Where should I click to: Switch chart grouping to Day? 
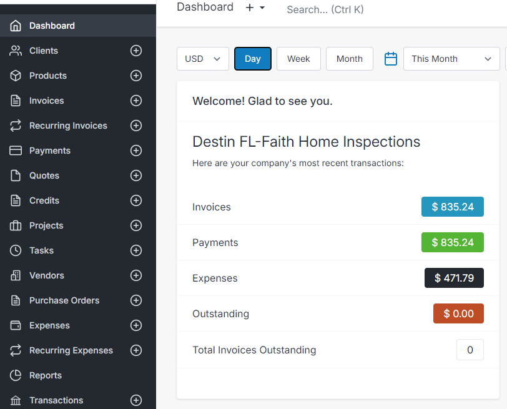[252, 59]
